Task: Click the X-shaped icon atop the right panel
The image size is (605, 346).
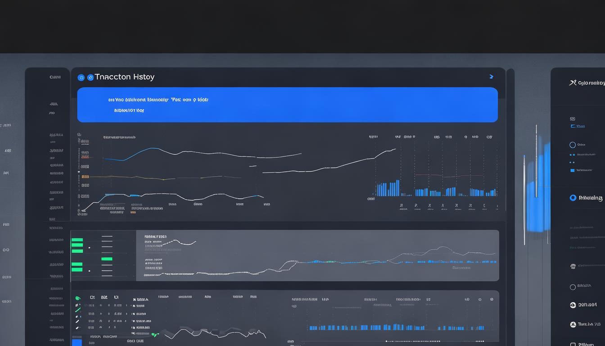Action: 573,83
